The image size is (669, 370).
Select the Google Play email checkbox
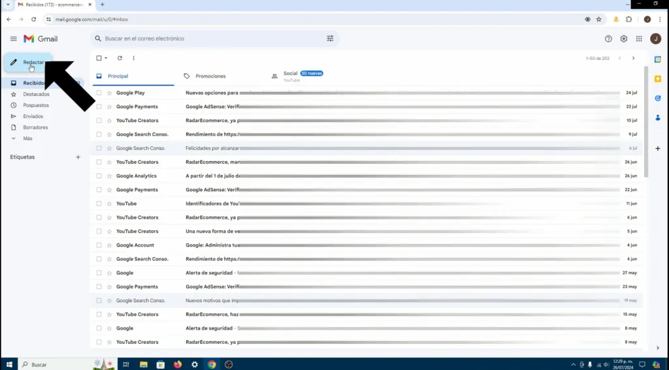[99, 93]
